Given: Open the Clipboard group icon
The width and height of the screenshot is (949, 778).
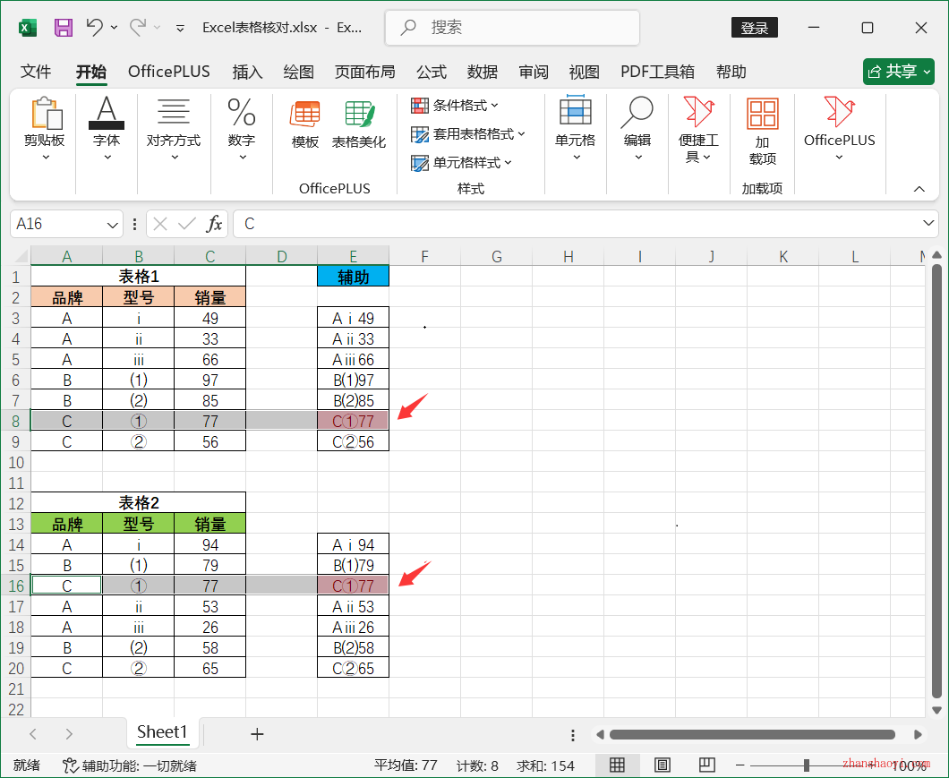Looking at the screenshot, I should [46, 113].
